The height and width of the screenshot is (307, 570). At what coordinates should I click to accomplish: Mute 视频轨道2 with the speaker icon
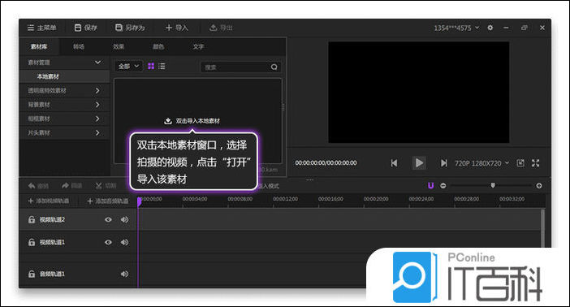click(x=125, y=220)
